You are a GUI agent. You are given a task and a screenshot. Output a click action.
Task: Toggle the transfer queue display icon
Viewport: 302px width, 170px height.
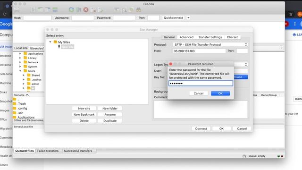(55, 9)
